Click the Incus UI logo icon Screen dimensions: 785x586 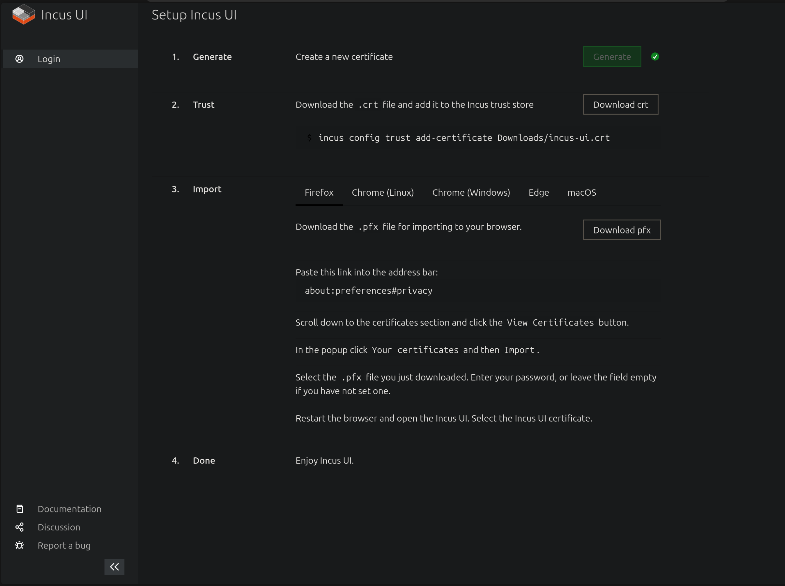(23, 14)
